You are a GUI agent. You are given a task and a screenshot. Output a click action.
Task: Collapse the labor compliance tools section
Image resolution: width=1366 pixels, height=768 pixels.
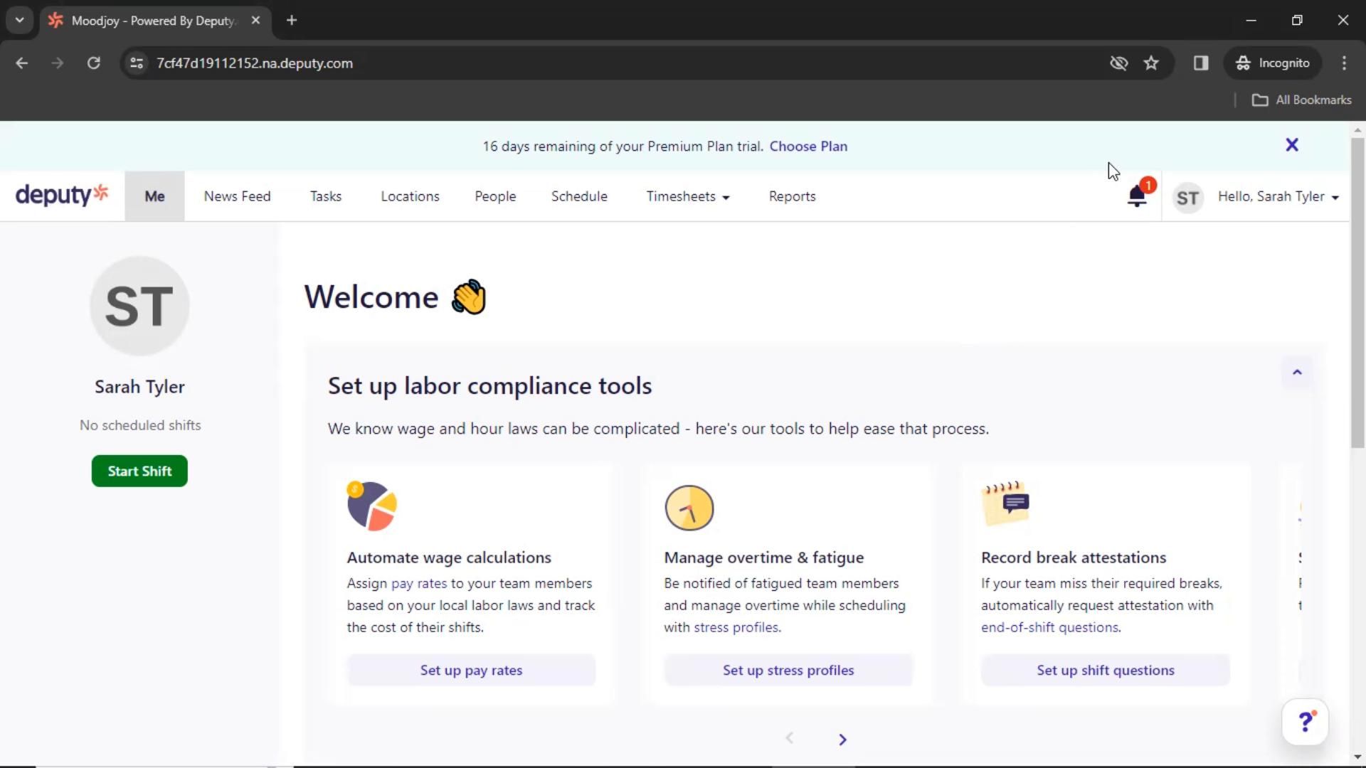click(1296, 373)
